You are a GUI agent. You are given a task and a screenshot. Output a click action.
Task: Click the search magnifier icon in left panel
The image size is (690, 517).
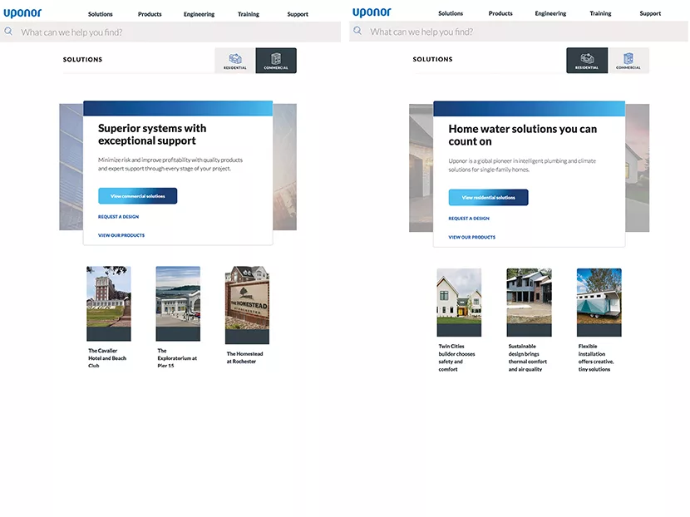click(x=8, y=31)
